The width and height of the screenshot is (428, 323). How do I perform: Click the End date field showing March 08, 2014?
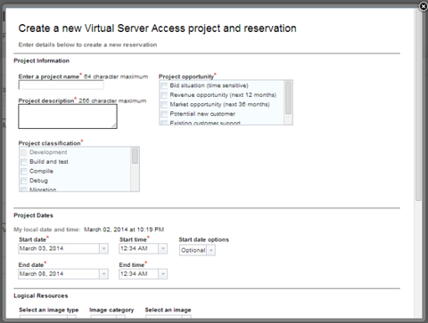click(59, 274)
